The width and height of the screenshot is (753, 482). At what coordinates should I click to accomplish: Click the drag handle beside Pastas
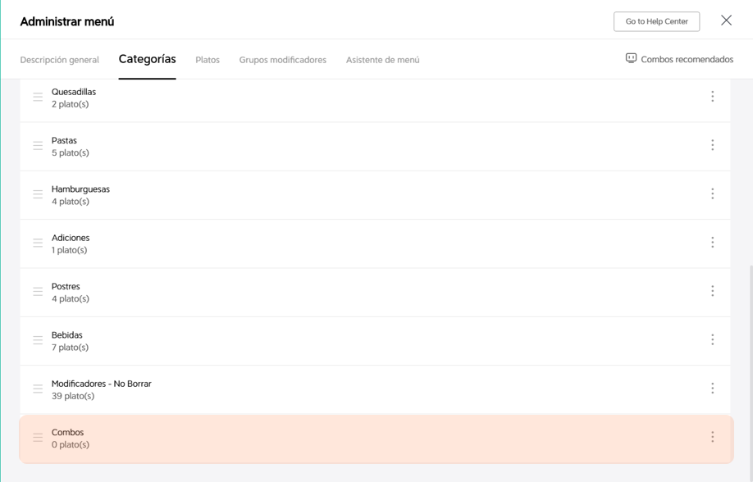point(38,145)
